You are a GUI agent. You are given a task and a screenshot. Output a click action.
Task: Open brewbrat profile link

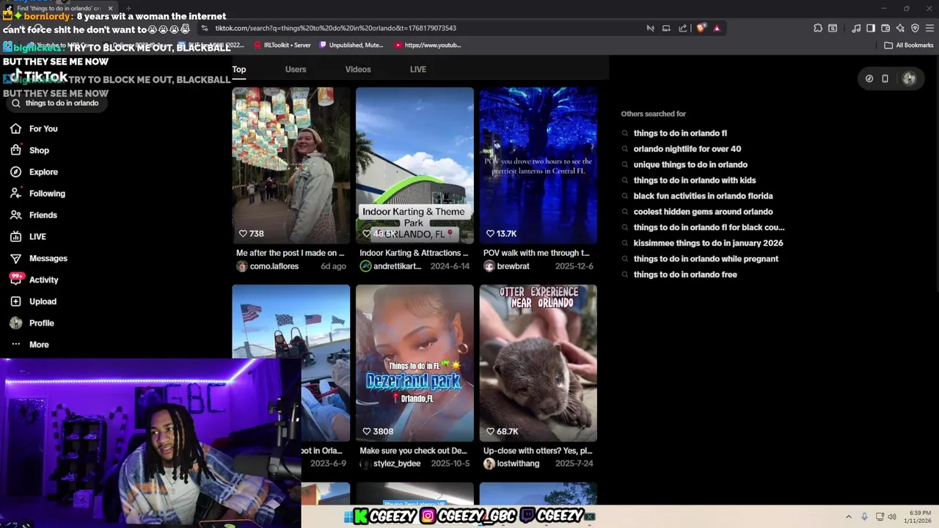point(513,266)
